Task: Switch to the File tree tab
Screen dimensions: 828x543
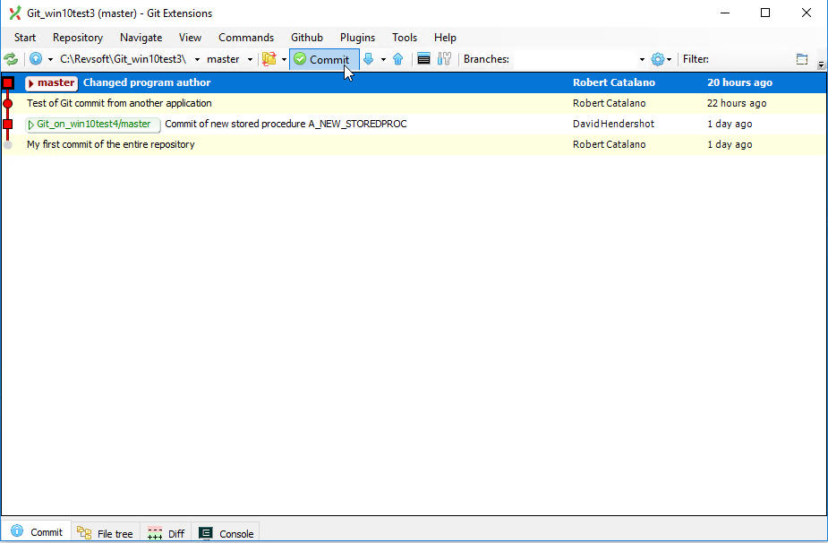Action: [105, 533]
